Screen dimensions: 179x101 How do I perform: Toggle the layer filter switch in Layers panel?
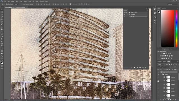point(178,64)
